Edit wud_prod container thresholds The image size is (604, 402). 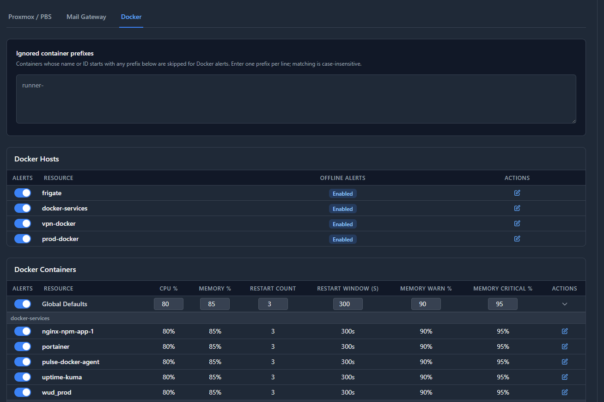pos(565,392)
